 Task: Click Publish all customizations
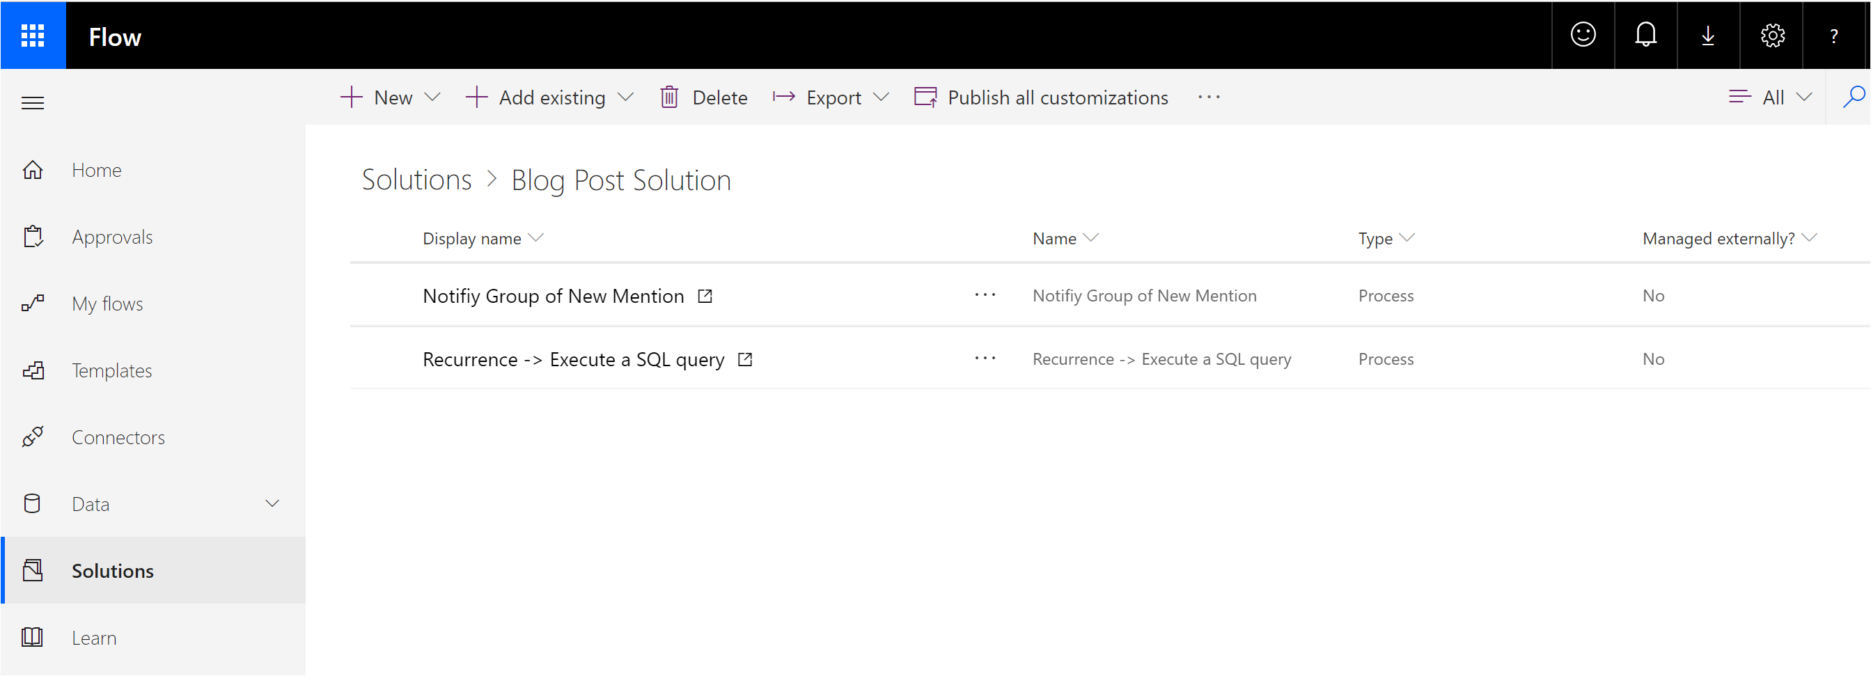pyautogui.click(x=1042, y=97)
